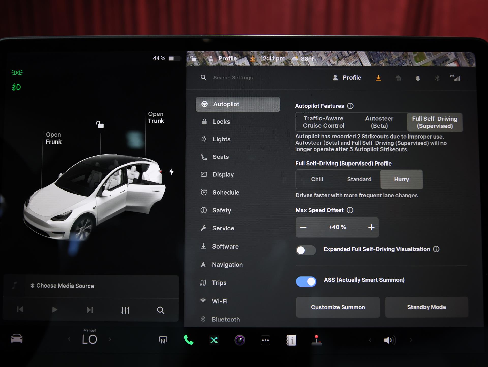
Task: Tap Open Frunk label
Action: click(x=53, y=138)
